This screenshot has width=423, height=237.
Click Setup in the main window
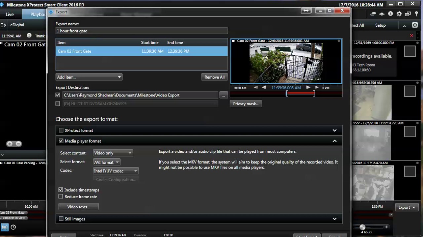(x=380, y=25)
